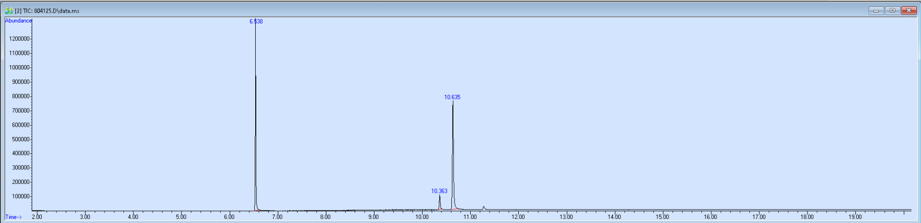
Task: Click the 200000 abundance tick label
Action: click(x=21, y=182)
